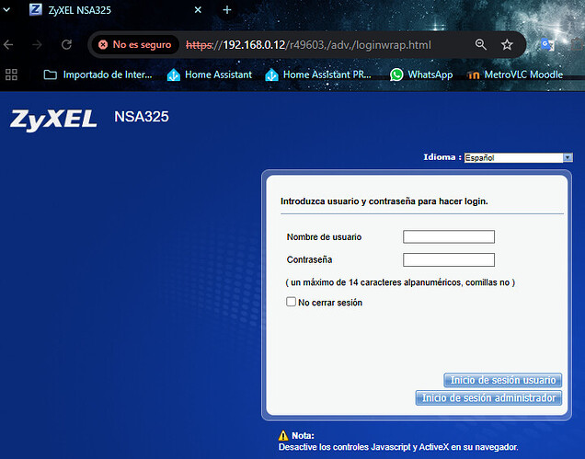Click the 'un máximo de 14 caracteres' hint

(x=400, y=282)
